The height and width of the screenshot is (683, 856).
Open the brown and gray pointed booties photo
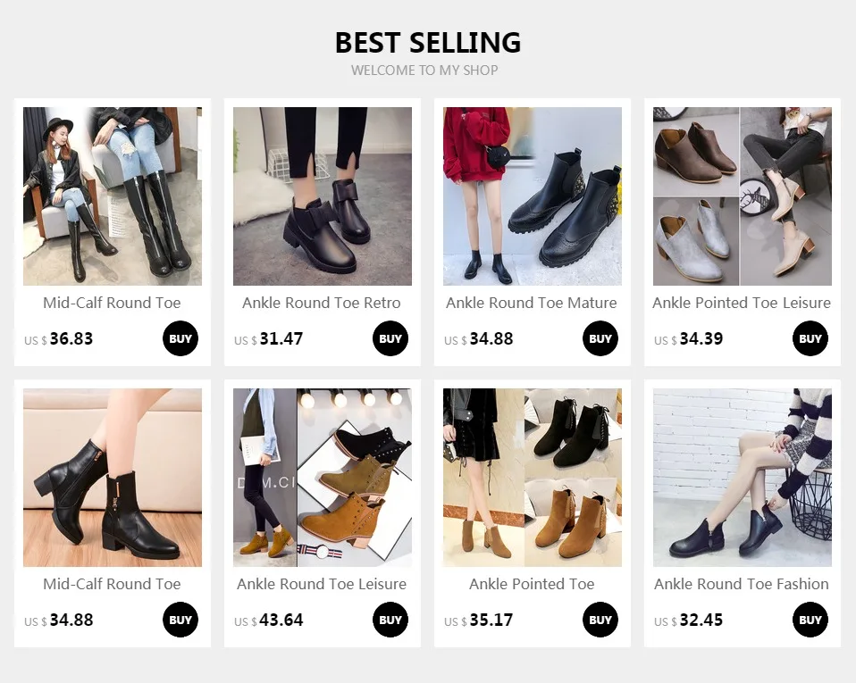(x=743, y=196)
